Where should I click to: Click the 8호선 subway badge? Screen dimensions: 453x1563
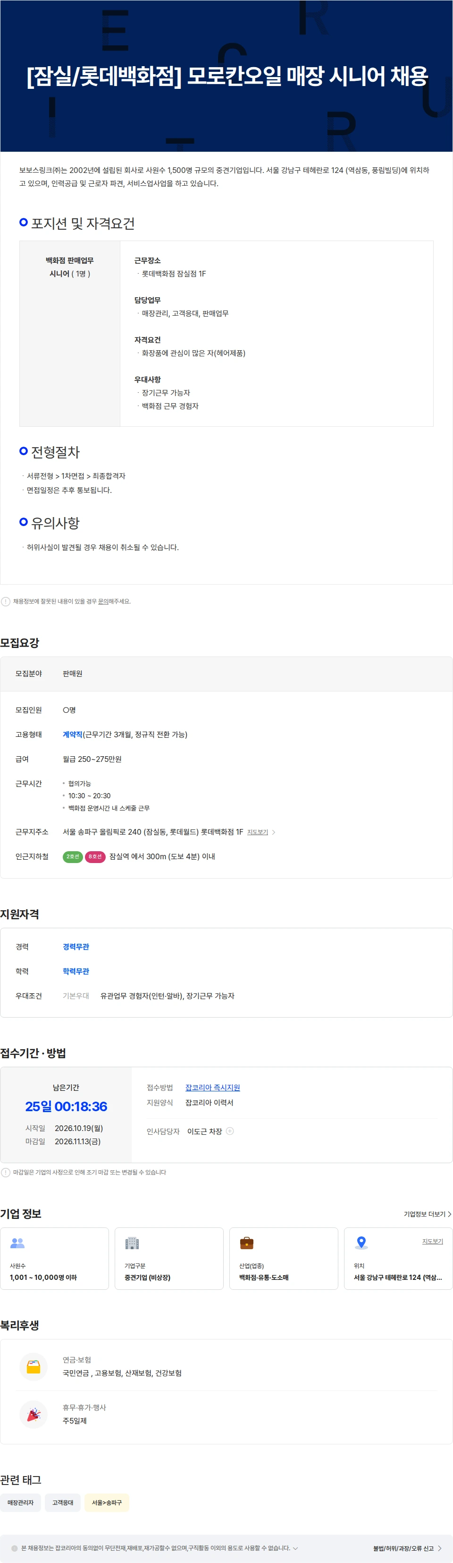(x=95, y=856)
